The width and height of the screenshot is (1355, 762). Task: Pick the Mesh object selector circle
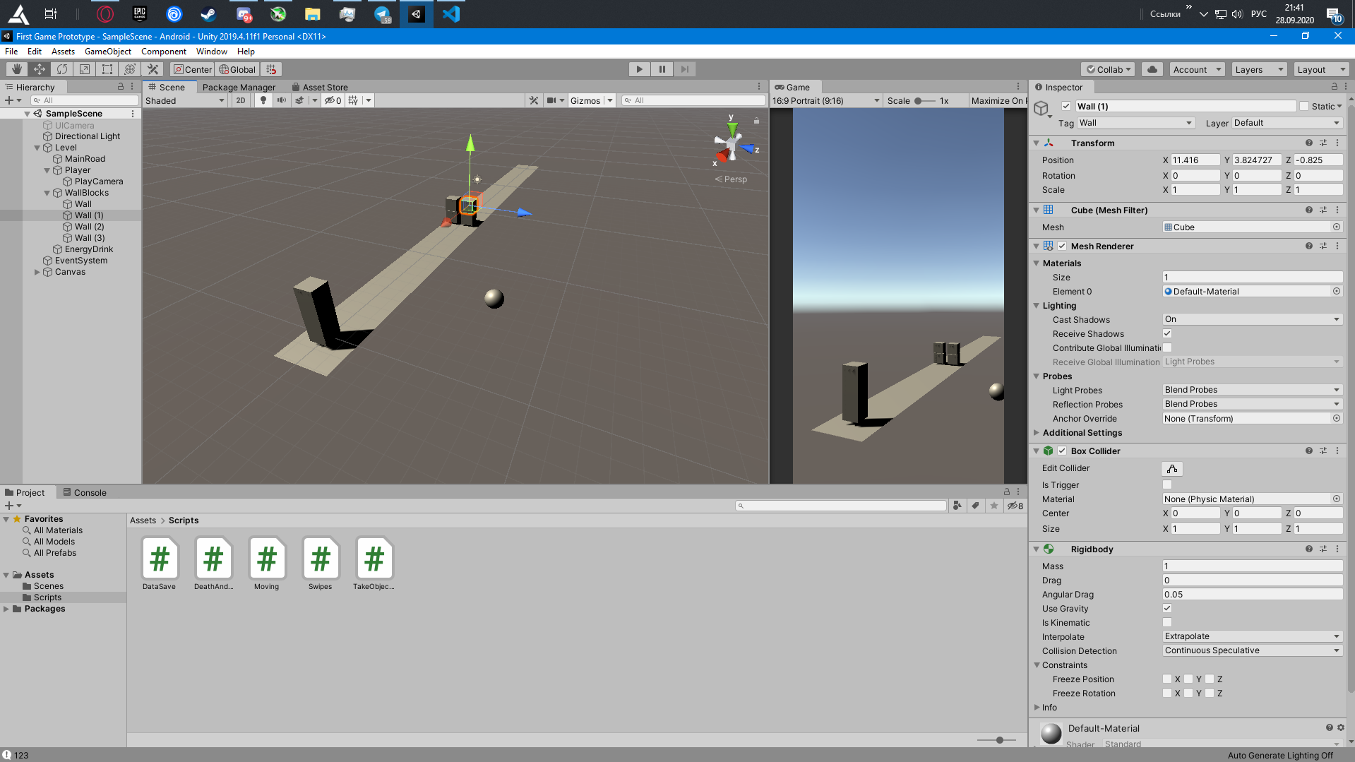(1336, 227)
